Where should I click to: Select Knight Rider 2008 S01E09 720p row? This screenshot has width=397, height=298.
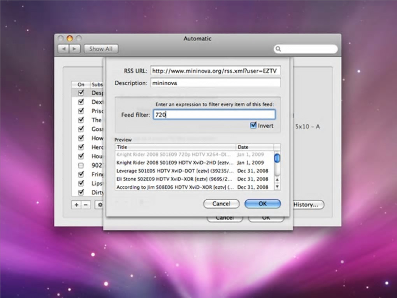coord(195,154)
